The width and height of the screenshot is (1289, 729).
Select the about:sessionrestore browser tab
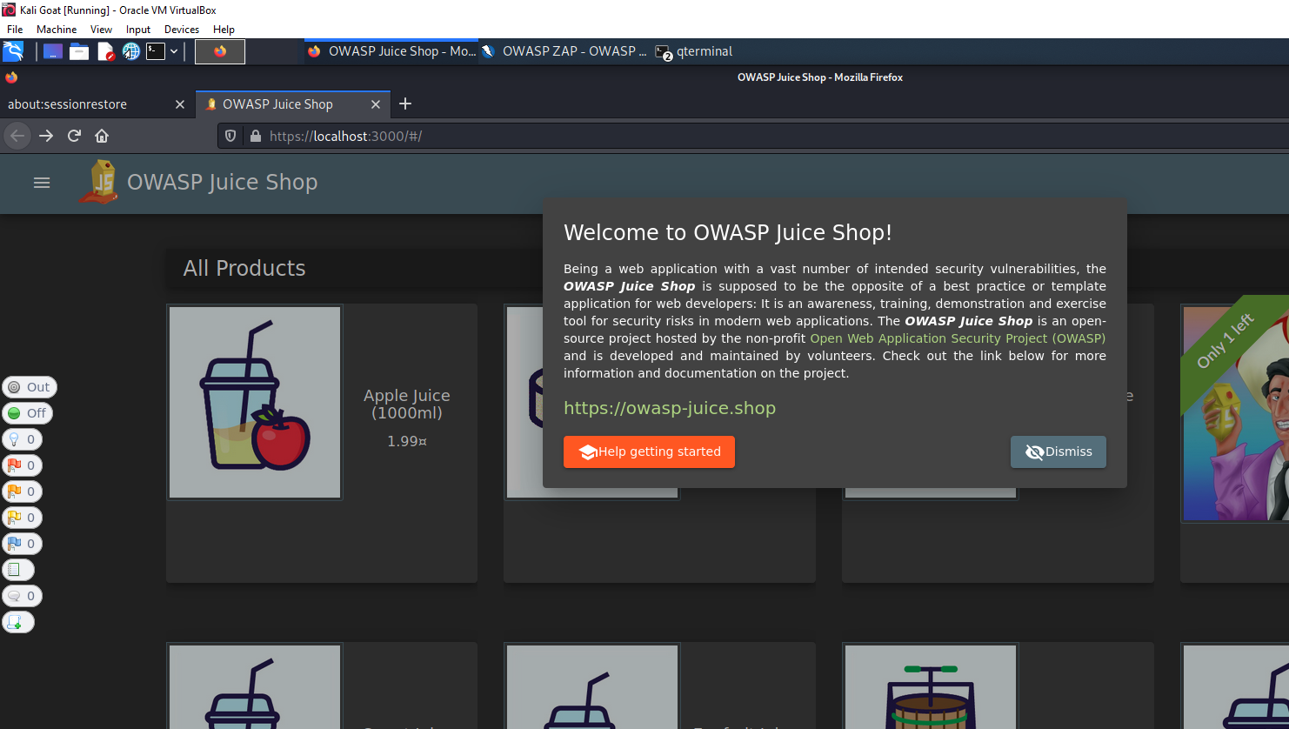(x=97, y=104)
